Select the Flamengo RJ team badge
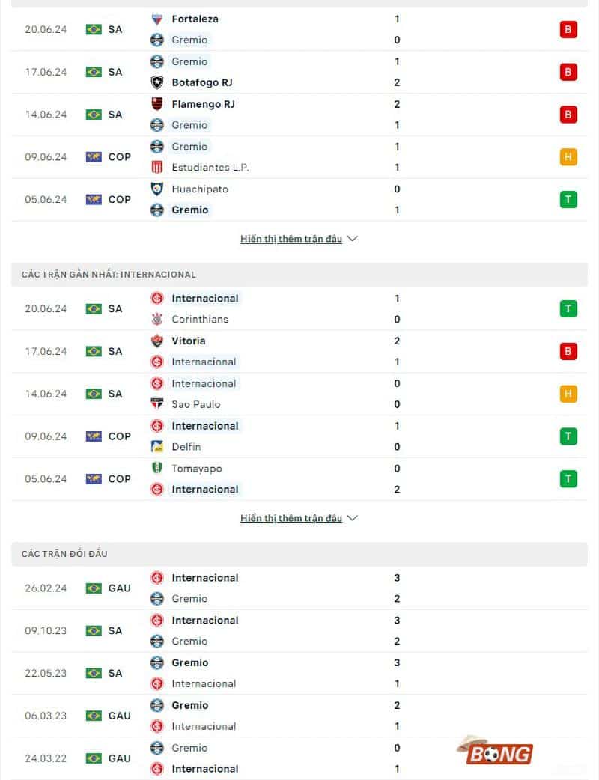Image resolution: width=599 pixels, height=780 pixels. 157,104
